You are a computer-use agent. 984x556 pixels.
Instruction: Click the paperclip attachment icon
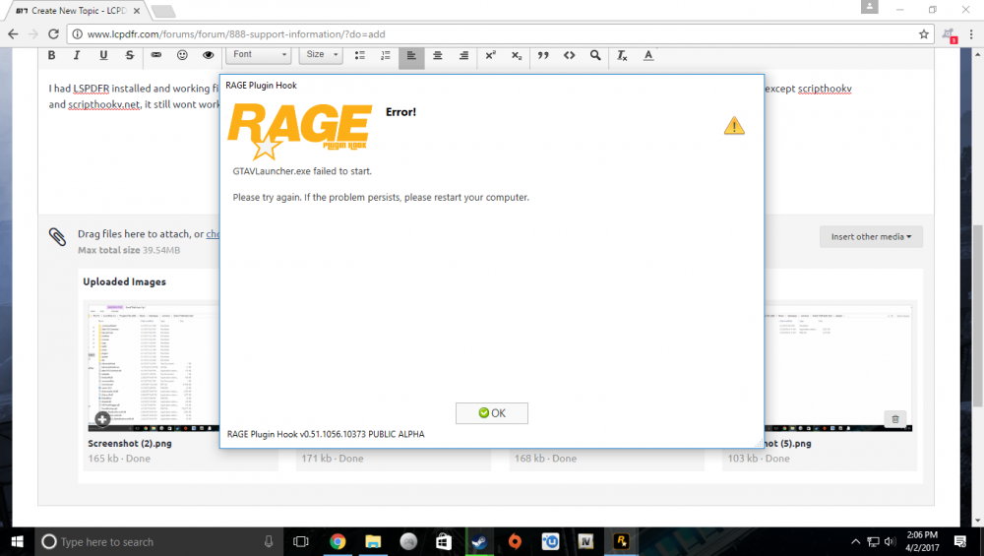[x=57, y=236]
